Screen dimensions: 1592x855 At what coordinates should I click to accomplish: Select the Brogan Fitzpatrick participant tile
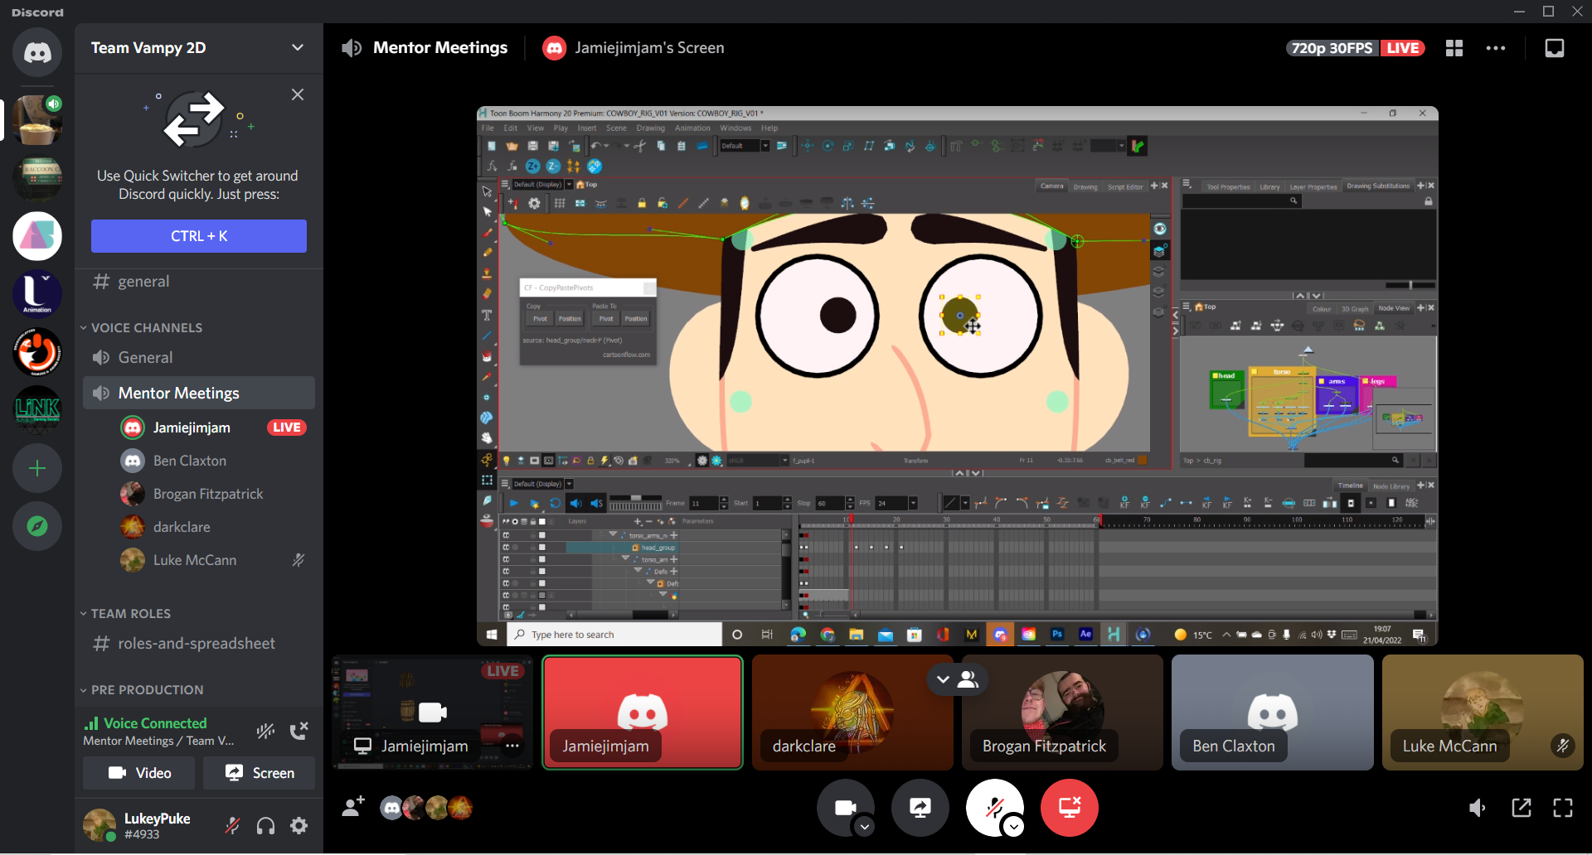[x=1062, y=712]
